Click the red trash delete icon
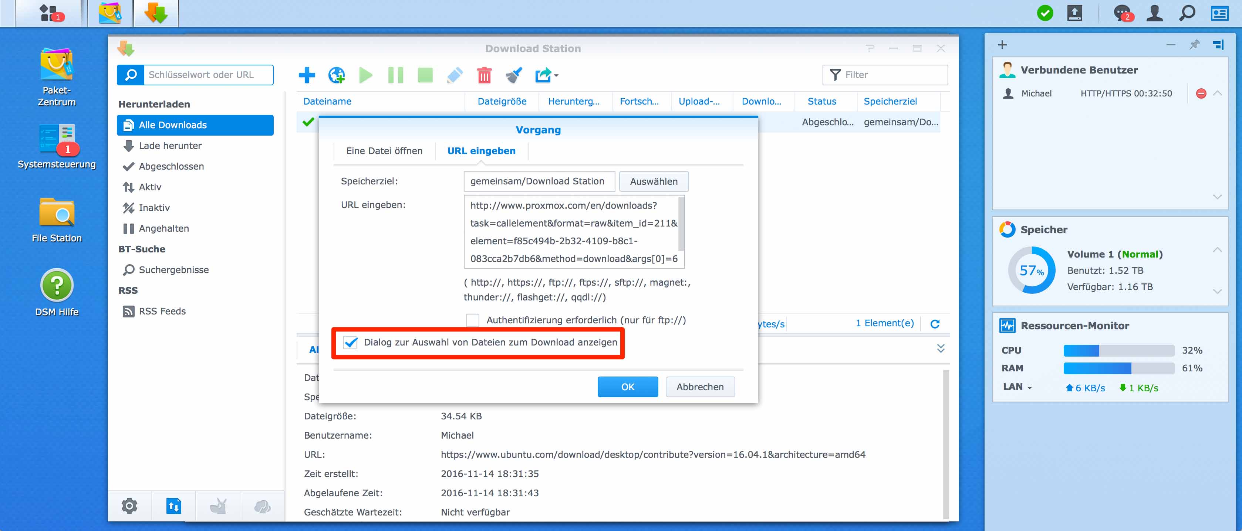 (484, 75)
